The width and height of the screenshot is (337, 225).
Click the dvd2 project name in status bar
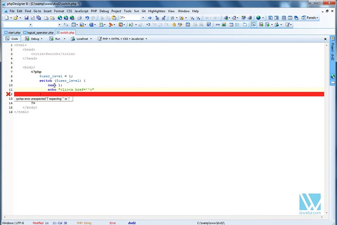132,223
